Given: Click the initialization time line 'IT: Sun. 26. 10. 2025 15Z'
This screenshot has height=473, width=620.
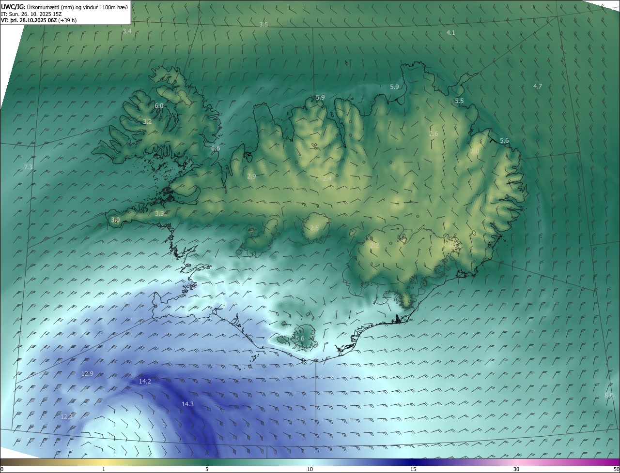Looking at the screenshot, I should pos(31,14).
